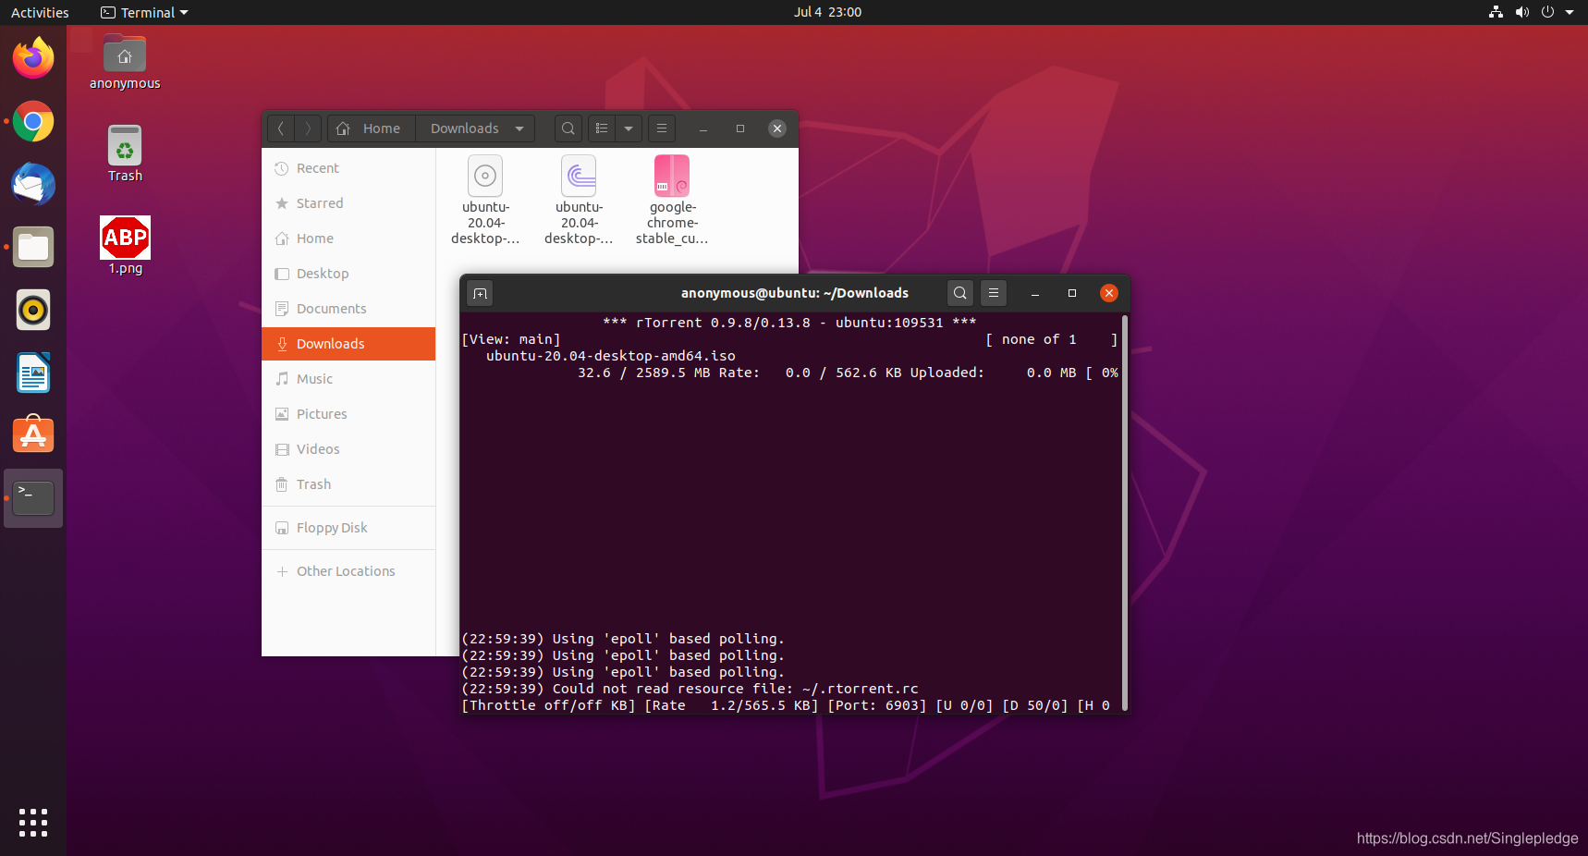Screen dimensions: 1588x856
Task: Open search in file manager
Action: tap(568, 128)
